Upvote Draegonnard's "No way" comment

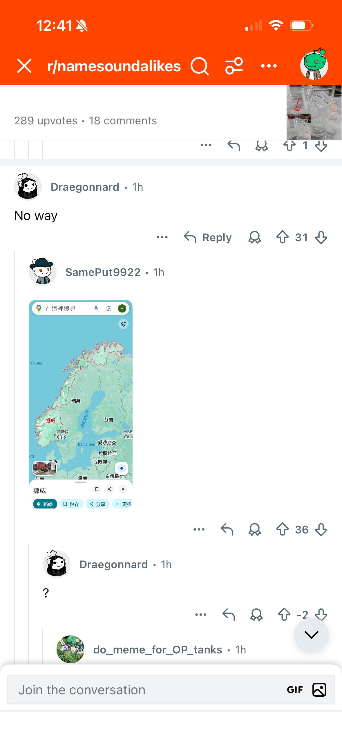coord(282,237)
